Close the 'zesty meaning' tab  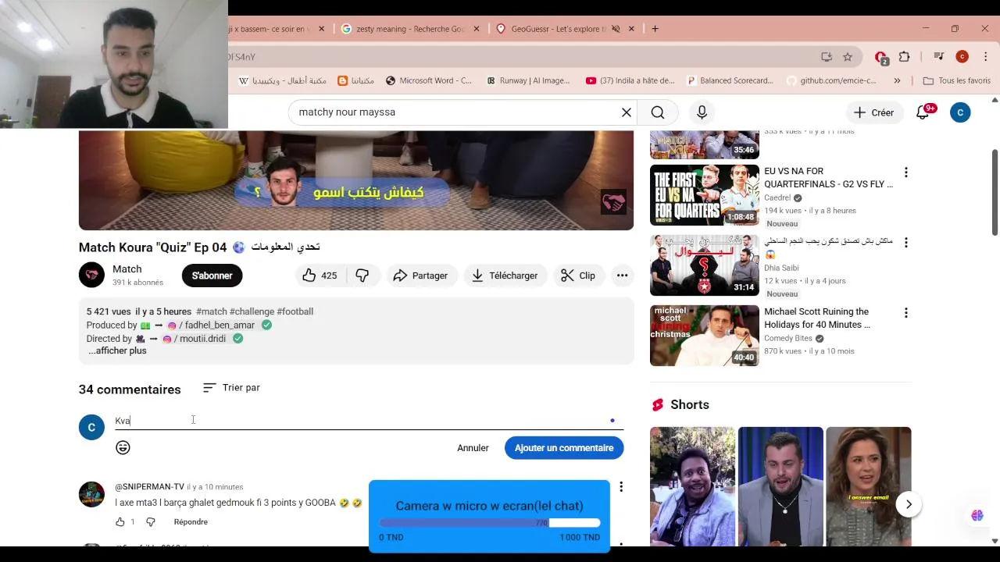pos(477,29)
